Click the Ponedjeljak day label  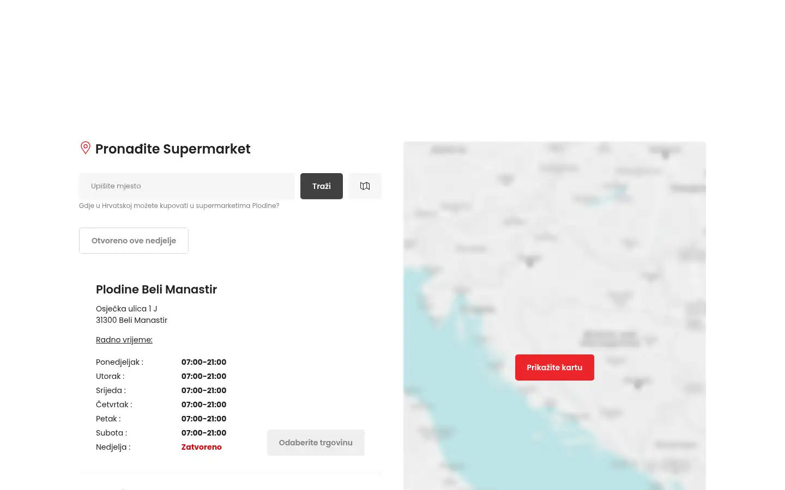point(119,362)
